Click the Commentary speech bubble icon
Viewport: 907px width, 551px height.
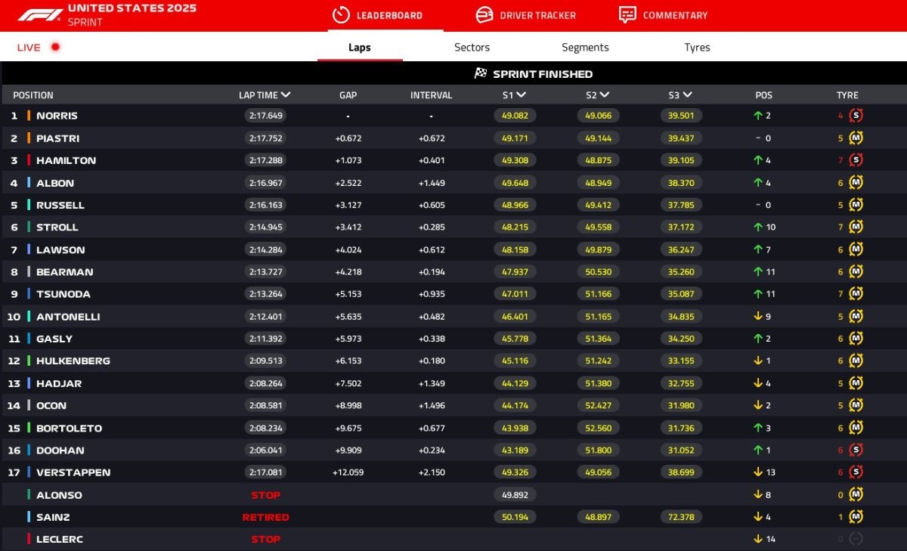[627, 15]
